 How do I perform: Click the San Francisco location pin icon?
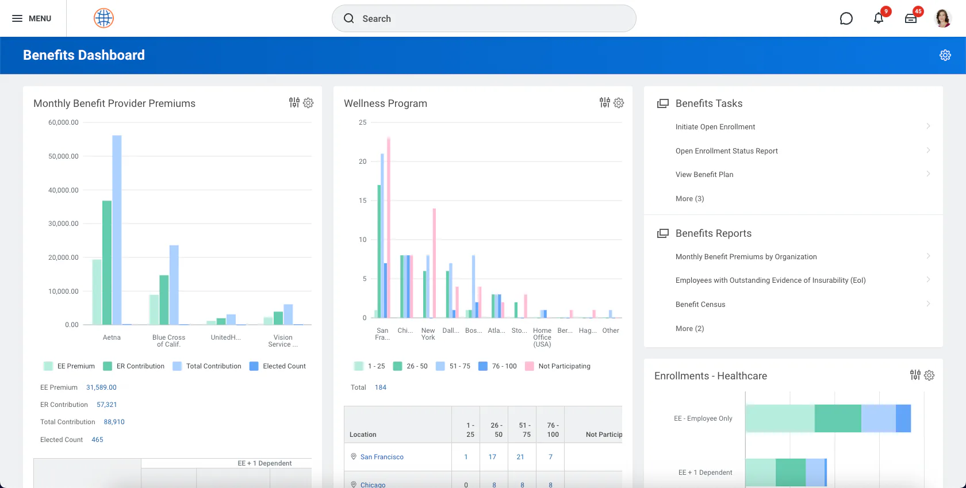354,456
